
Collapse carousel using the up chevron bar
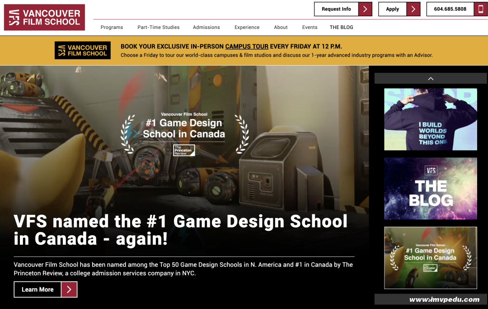tap(431, 79)
